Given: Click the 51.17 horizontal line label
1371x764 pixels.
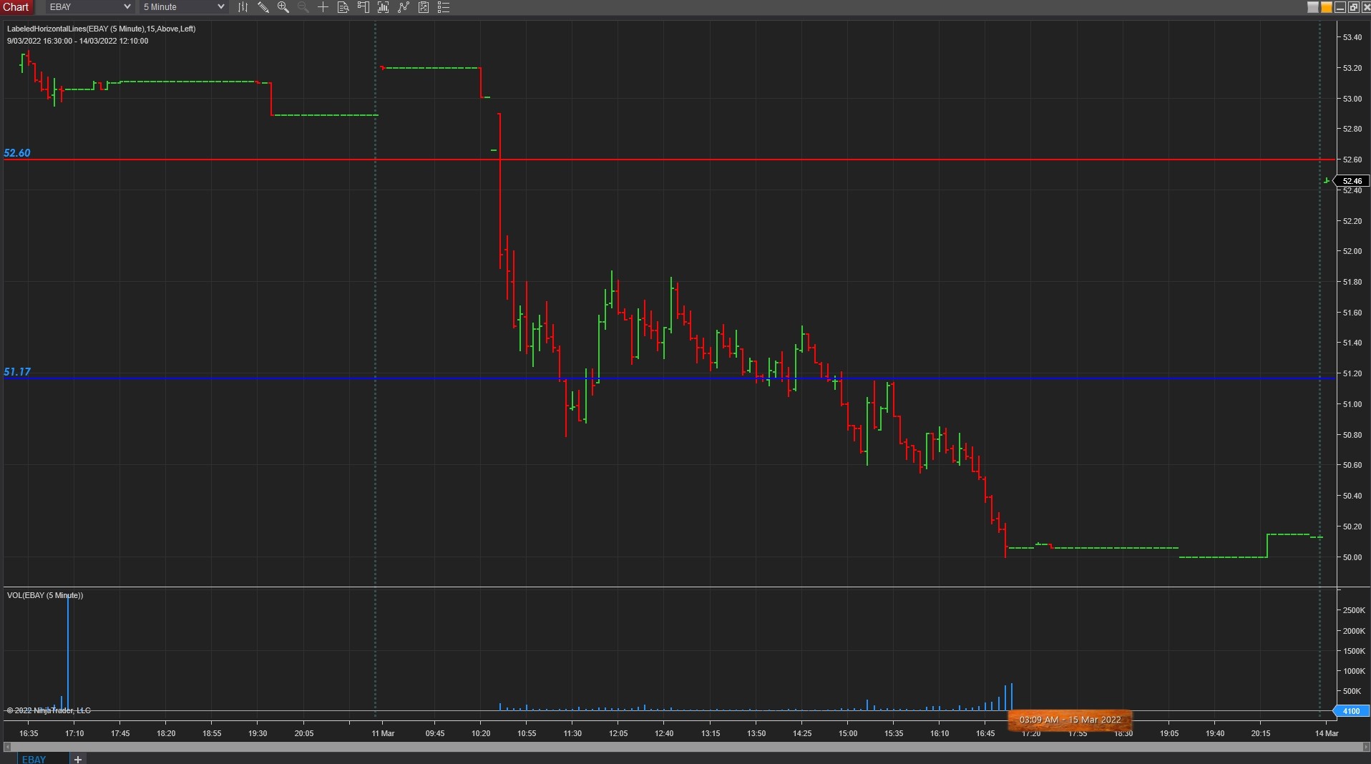Looking at the screenshot, I should (17, 372).
